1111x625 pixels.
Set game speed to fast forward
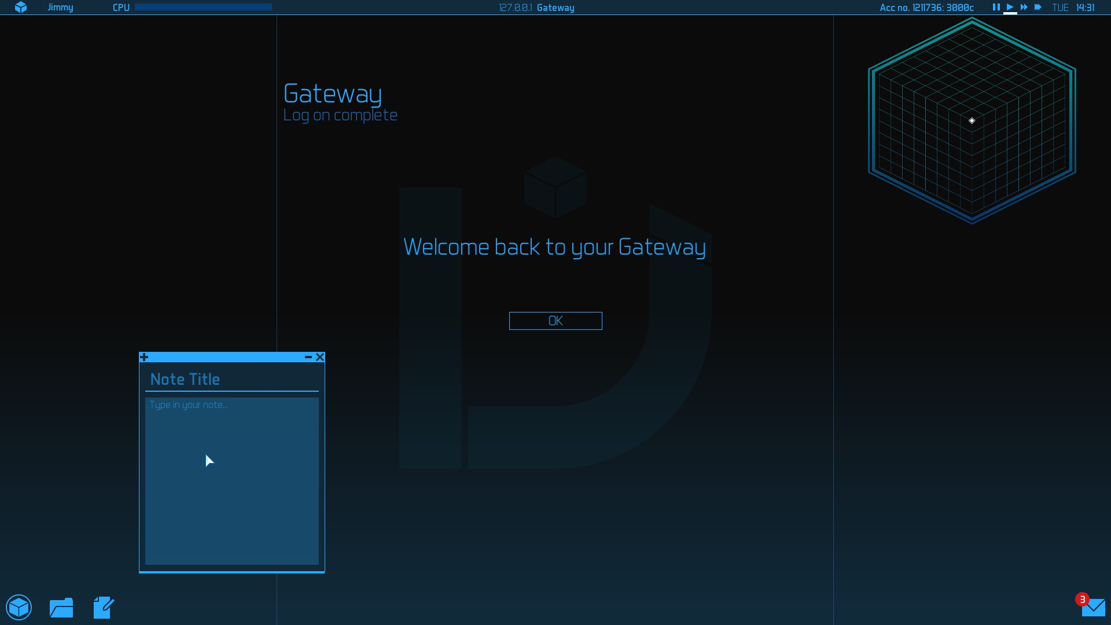pyautogui.click(x=1024, y=7)
